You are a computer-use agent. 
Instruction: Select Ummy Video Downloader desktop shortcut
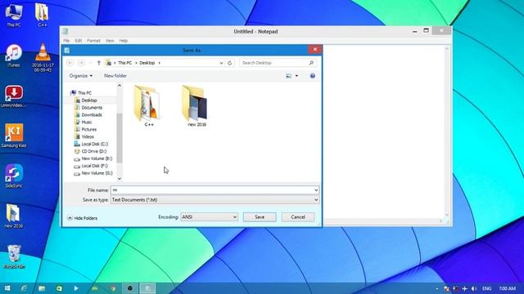click(14, 96)
